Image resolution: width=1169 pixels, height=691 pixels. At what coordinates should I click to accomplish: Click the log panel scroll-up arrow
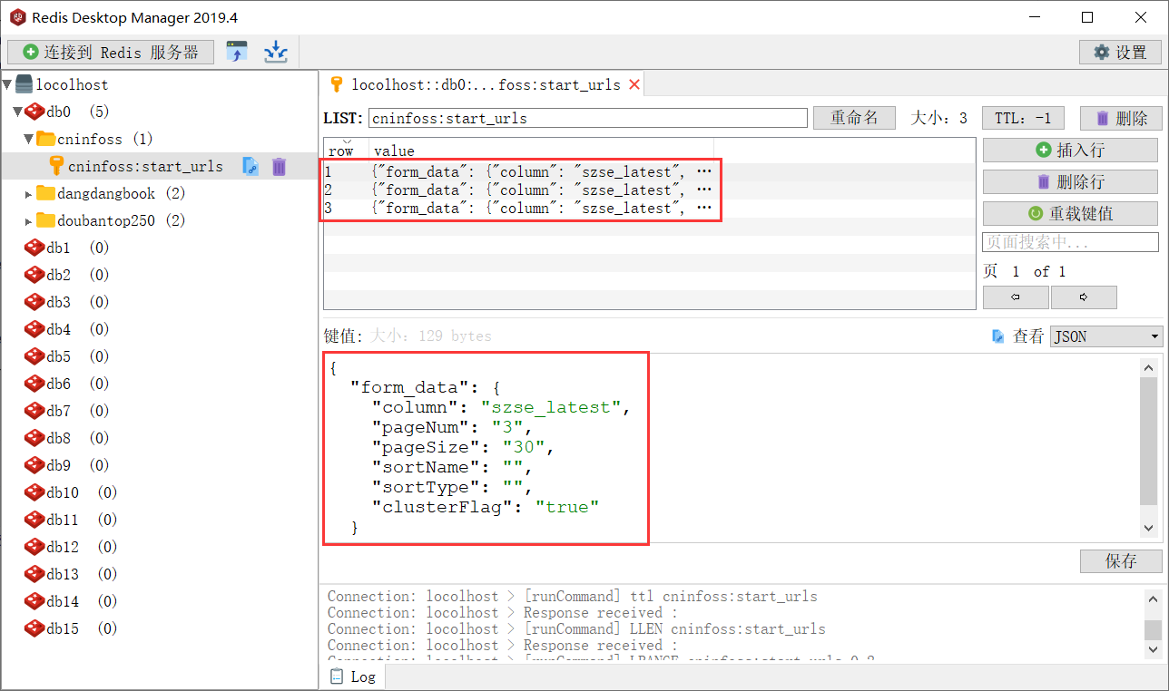pos(1153,599)
